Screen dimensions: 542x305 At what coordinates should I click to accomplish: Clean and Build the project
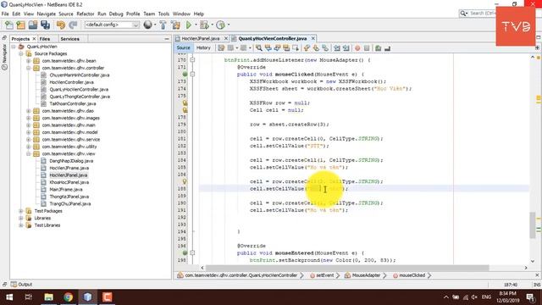(x=175, y=25)
